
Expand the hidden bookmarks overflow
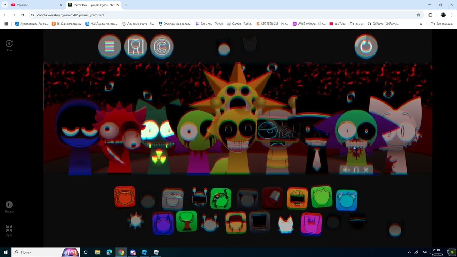(421, 24)
